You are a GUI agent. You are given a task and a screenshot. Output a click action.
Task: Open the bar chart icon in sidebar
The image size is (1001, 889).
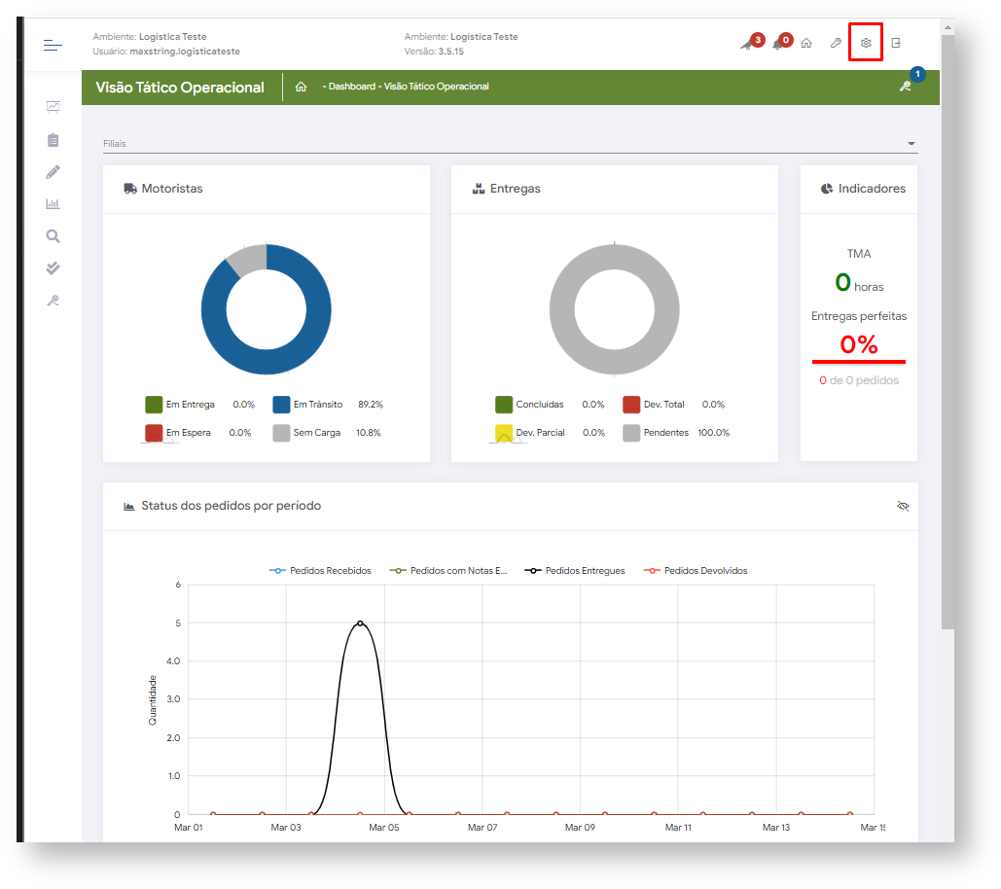[x=53, y=204]
